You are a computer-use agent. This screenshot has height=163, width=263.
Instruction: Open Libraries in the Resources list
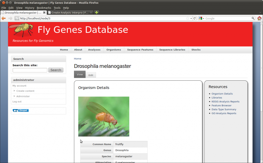coord(217,97)
